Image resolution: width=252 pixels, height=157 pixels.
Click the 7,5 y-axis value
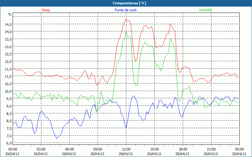(x=9, y=128)
